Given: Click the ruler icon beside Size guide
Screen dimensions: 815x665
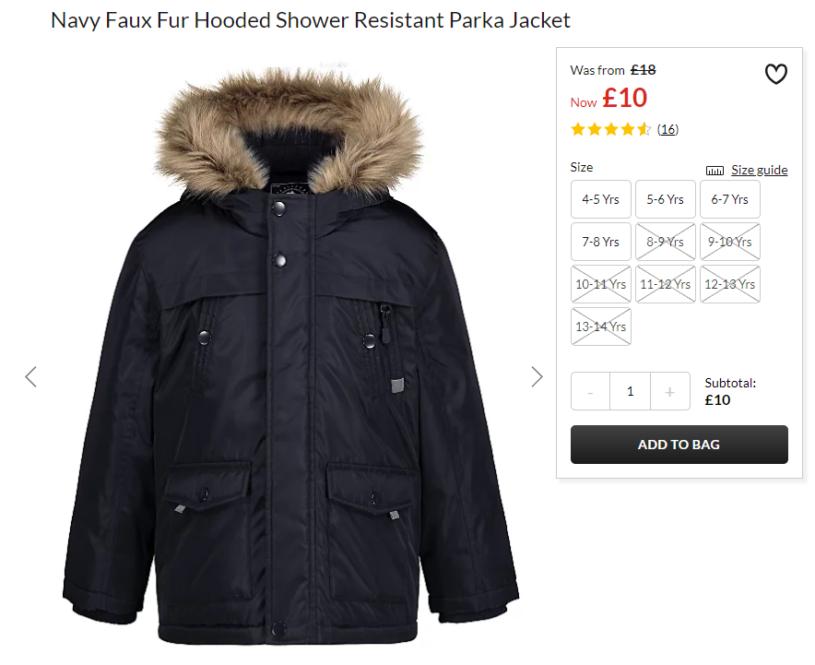Looking at the screenshot, I should 715,171.
